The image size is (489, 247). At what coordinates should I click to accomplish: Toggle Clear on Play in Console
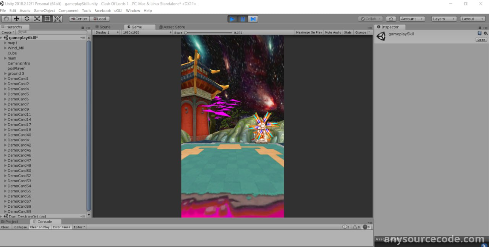point(40,227)
